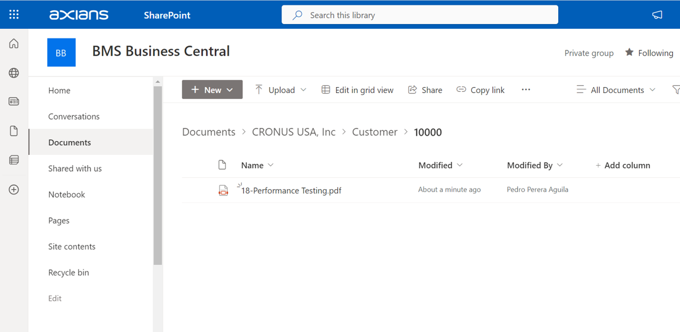The image size is (680, 332).
Task: Open the app launcher waffle icon
Action: coord(14,14)
